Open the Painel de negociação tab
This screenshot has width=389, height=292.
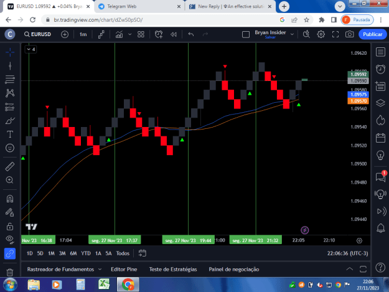click(x=234, y=269)
